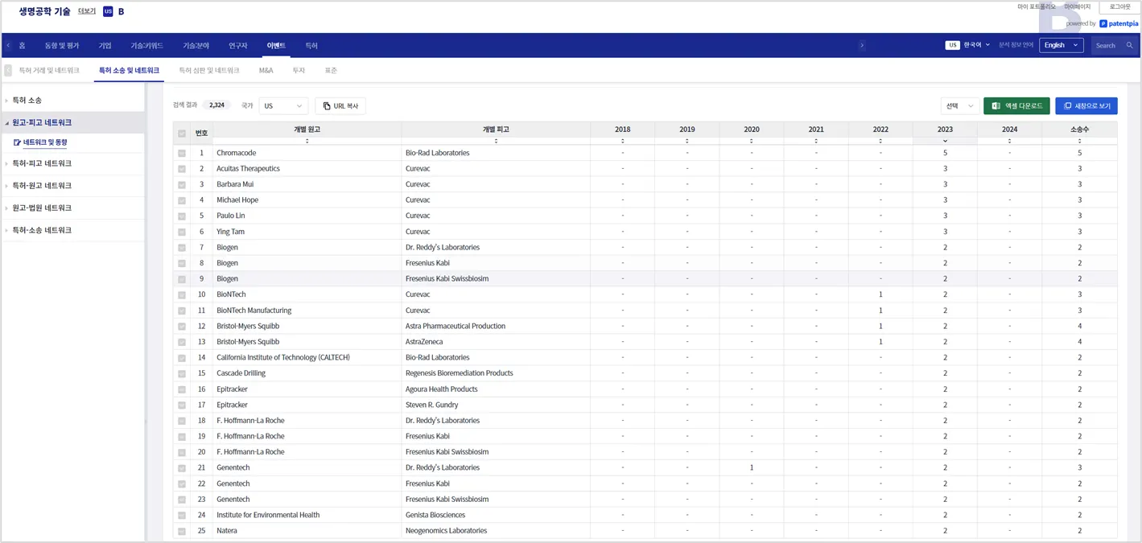Click the search magnifier icon

(1129, 46)
